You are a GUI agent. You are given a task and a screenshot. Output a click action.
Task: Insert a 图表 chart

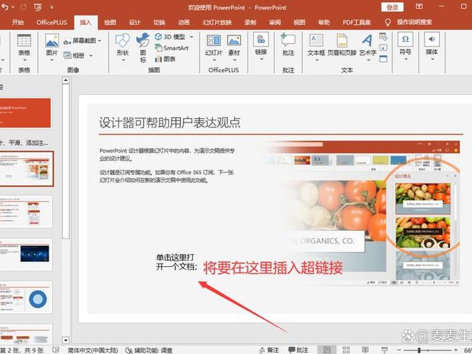point(165,58)
